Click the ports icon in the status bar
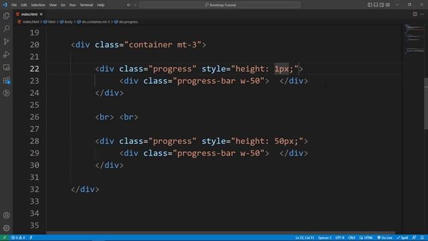Screen dimensions: 428x241 [31, 238]
